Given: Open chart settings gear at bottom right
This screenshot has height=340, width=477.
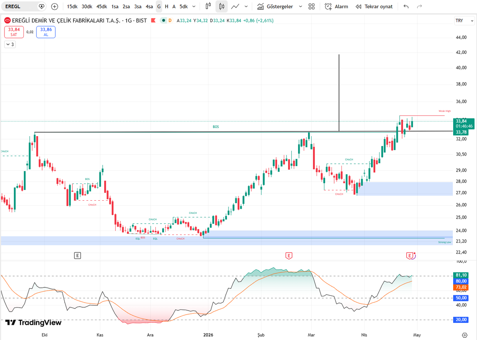Looking at the screenshot, I should click(465, 334).
